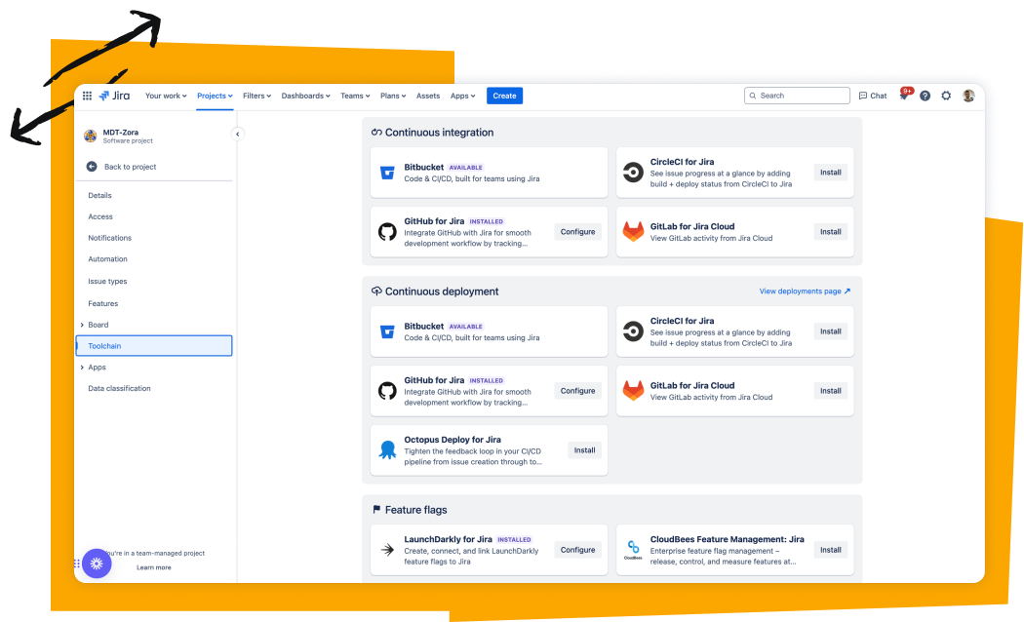The height and width of the screenshot is (622, 1024).
Task: Configure GitHub under Continuous deployment
Action: (577, 391)
